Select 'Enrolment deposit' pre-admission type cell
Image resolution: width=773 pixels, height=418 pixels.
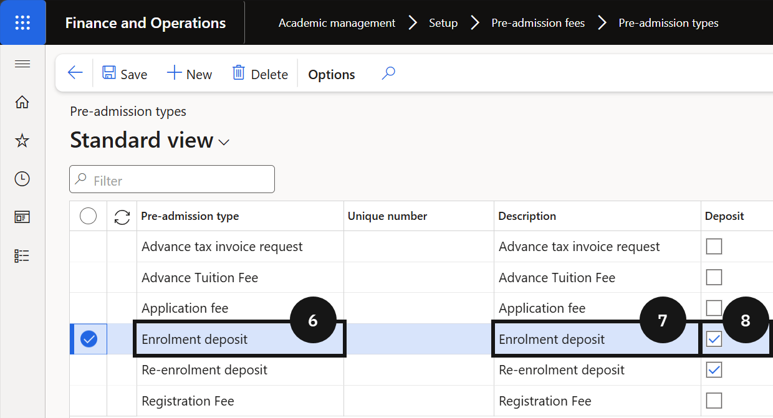(240, 339)
